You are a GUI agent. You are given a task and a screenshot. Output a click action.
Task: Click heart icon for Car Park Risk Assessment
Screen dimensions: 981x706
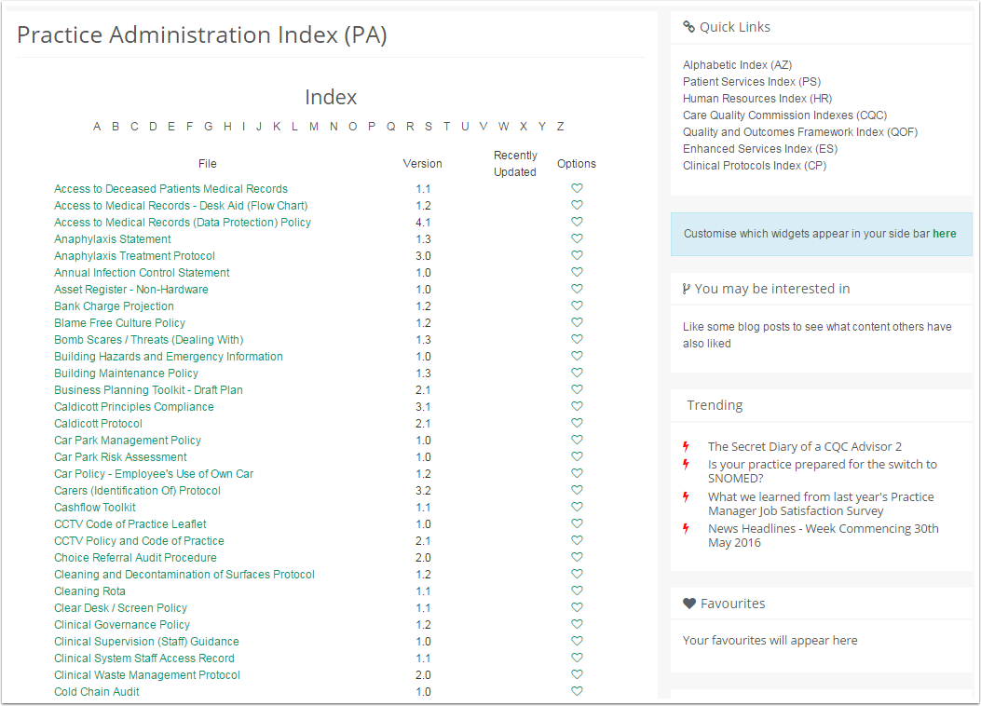(577, 457)
